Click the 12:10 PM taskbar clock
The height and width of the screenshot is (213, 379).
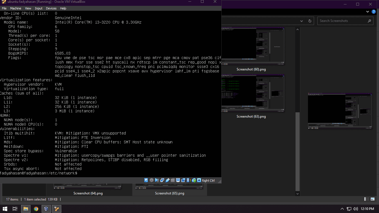coord(367,209)
